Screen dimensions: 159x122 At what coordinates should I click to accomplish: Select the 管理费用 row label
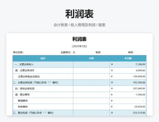[23, 101]
